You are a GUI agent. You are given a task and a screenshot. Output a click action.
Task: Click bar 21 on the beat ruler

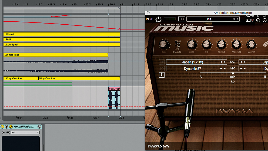tap(123, 4)
